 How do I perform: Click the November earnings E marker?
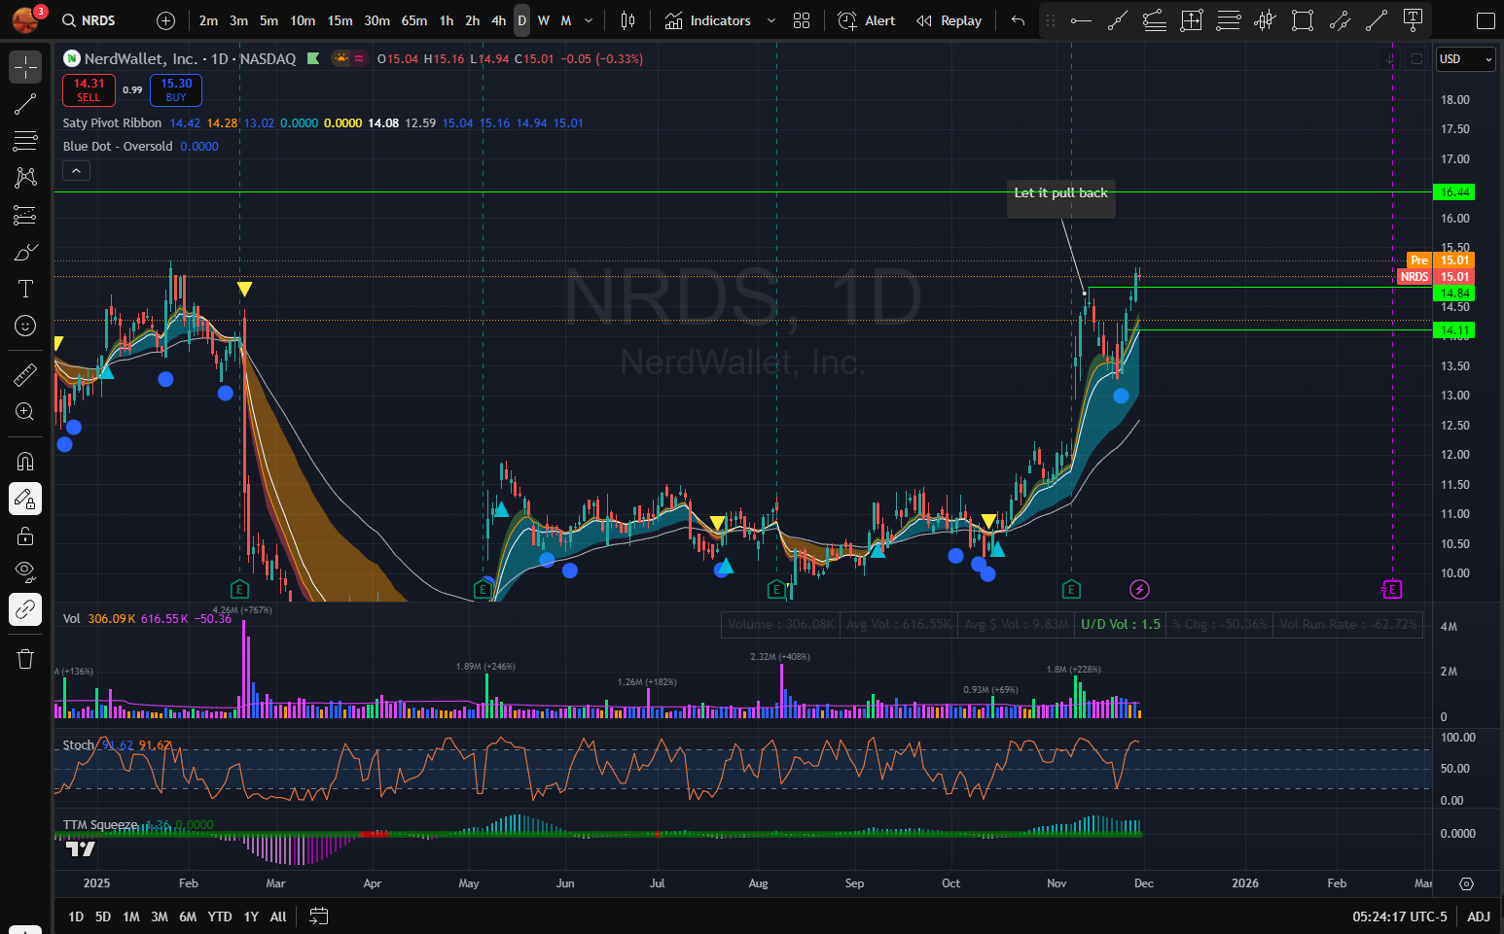1071,589
